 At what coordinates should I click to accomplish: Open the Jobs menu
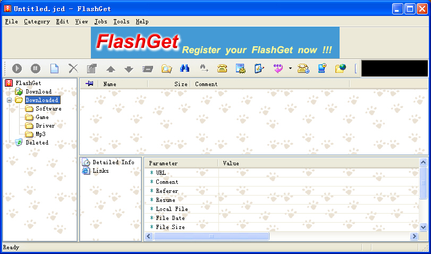tap(100, 21)
